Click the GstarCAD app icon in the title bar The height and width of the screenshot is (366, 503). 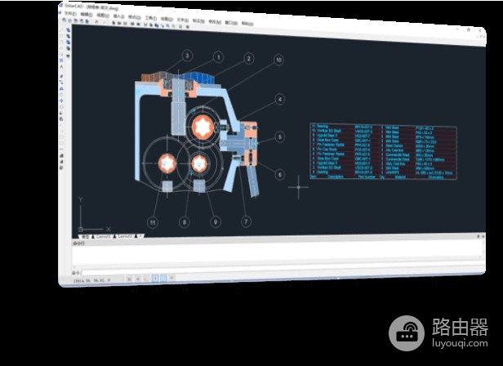pos(63,7)
